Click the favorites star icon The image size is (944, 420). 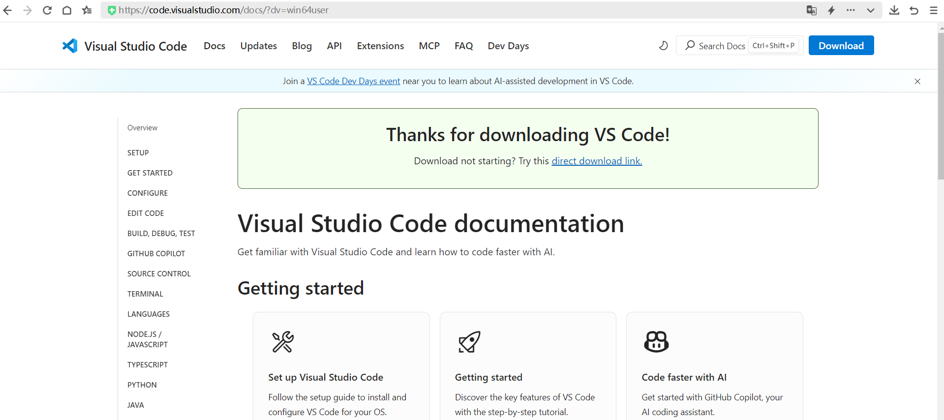pos(87,10)
